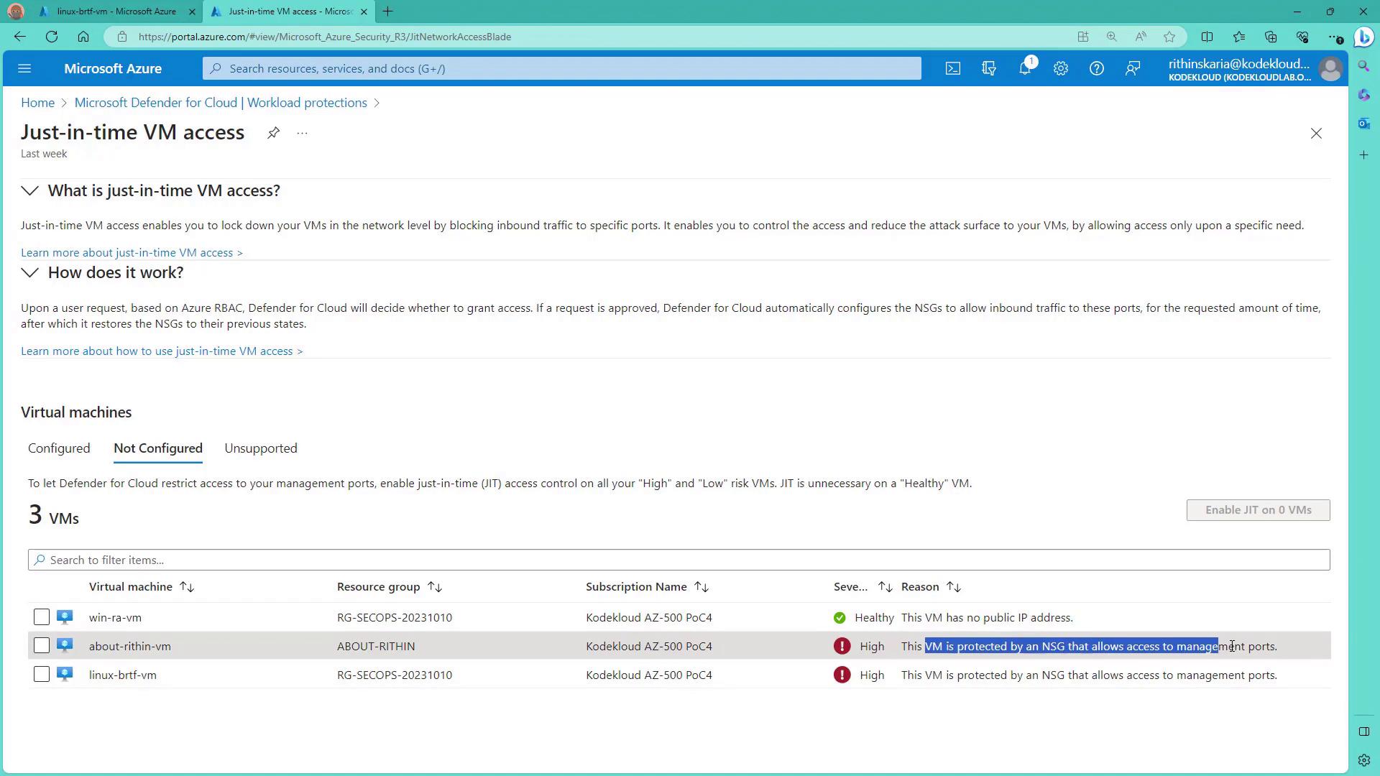Click the Feedback icon
The height and width of the screenshot is (776, 1380).
pos(1133,68)
